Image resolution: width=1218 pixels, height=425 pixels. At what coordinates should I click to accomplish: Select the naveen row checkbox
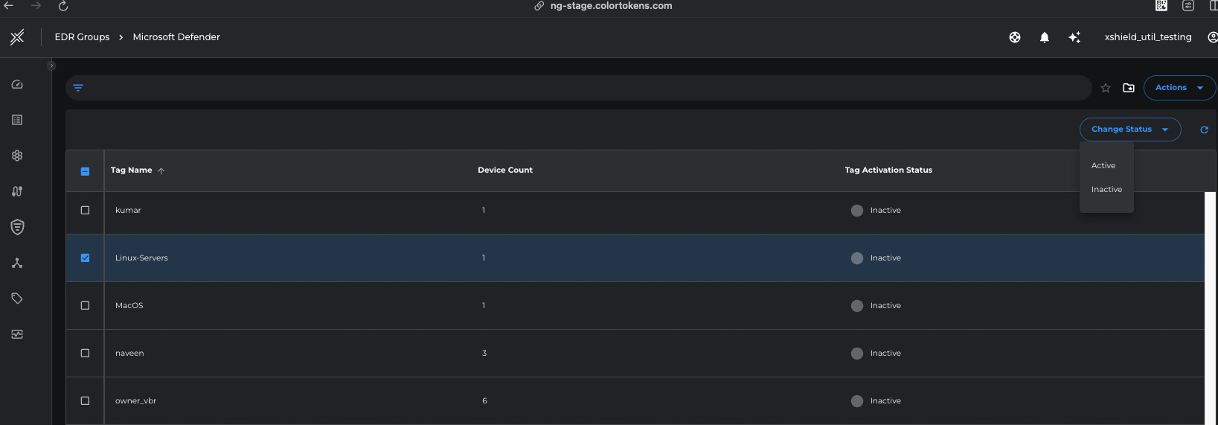pyautogui.click(x=85, y=354)
